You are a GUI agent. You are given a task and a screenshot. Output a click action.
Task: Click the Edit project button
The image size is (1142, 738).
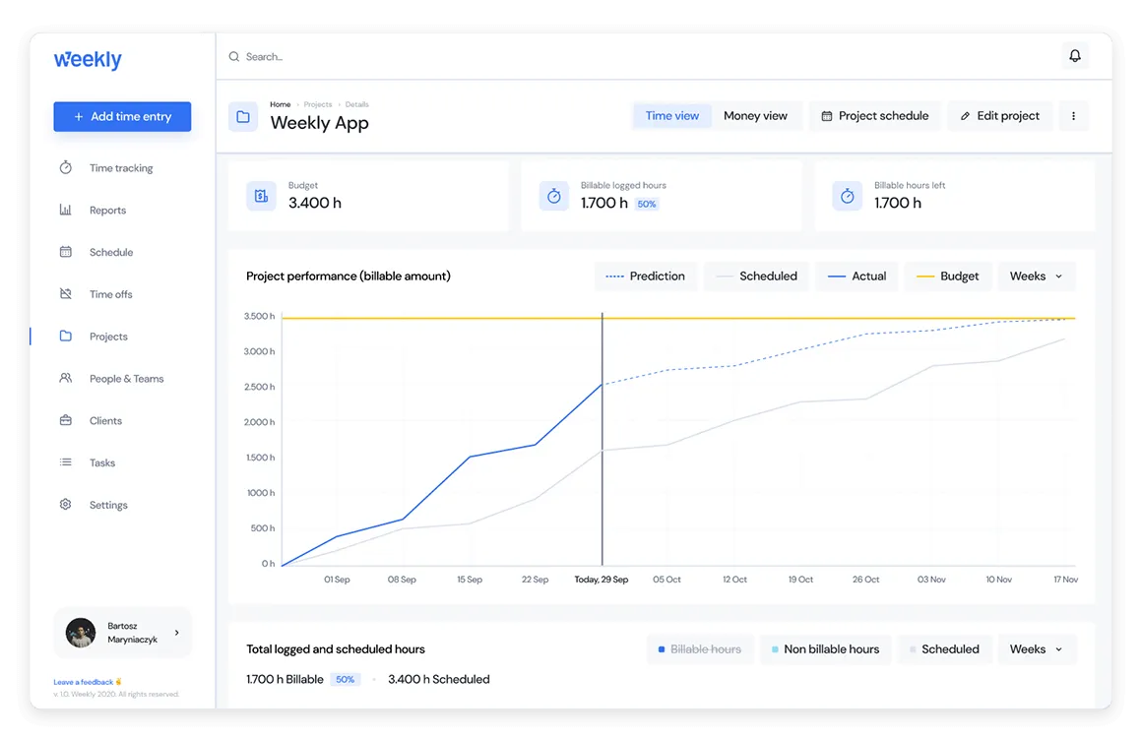point(999,116)
